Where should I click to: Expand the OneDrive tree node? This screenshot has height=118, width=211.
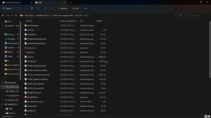(x=2, y=26)
